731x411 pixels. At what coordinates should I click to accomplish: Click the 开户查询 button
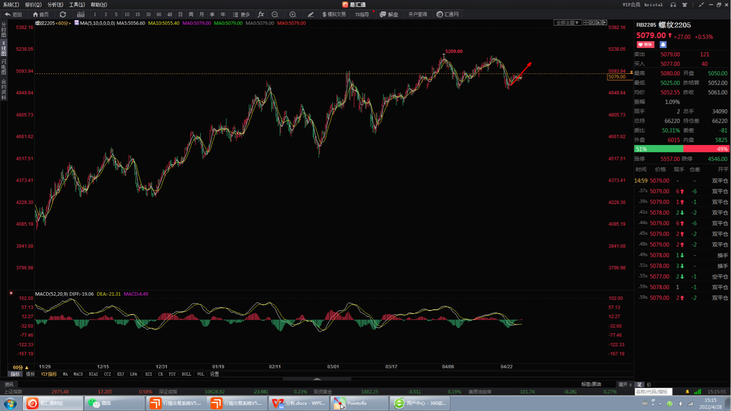(418, 14)
